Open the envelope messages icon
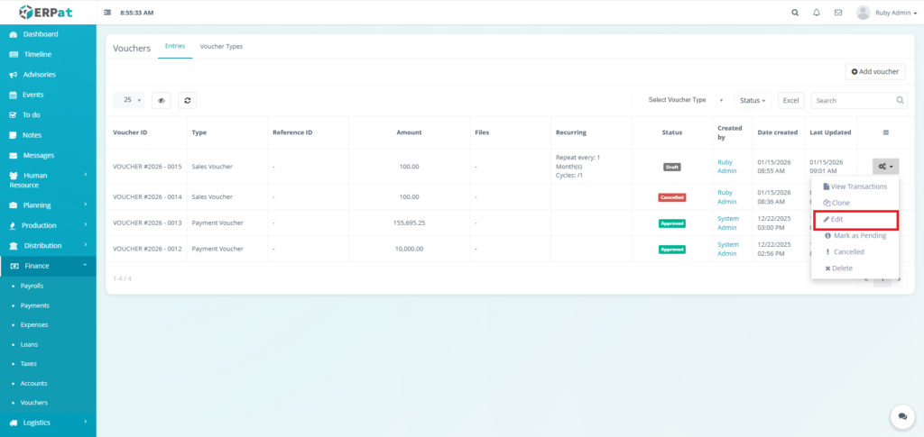The width and height of the screenshot is (924, 437). 838,13
